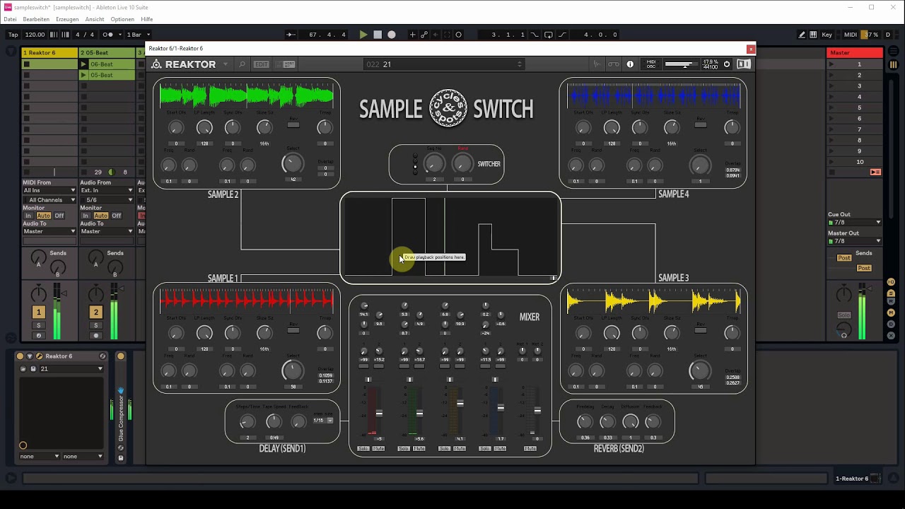Set track 1 Monitor to Off

point(59,216)
